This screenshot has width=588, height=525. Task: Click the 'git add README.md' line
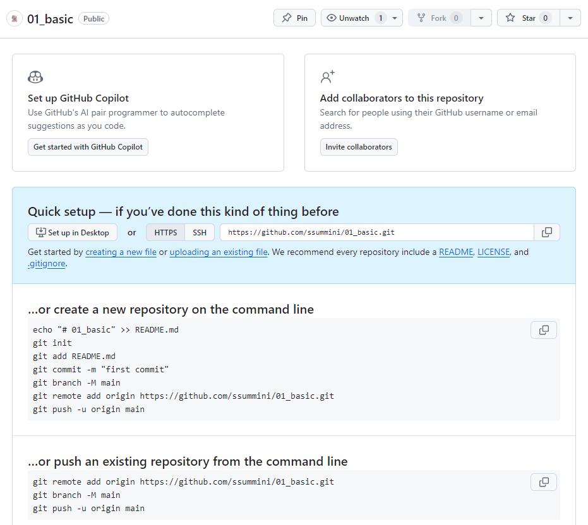click(x=75, y=357)
